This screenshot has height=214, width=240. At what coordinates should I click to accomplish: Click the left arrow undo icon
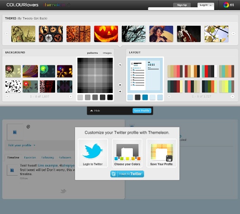[120, 85]
